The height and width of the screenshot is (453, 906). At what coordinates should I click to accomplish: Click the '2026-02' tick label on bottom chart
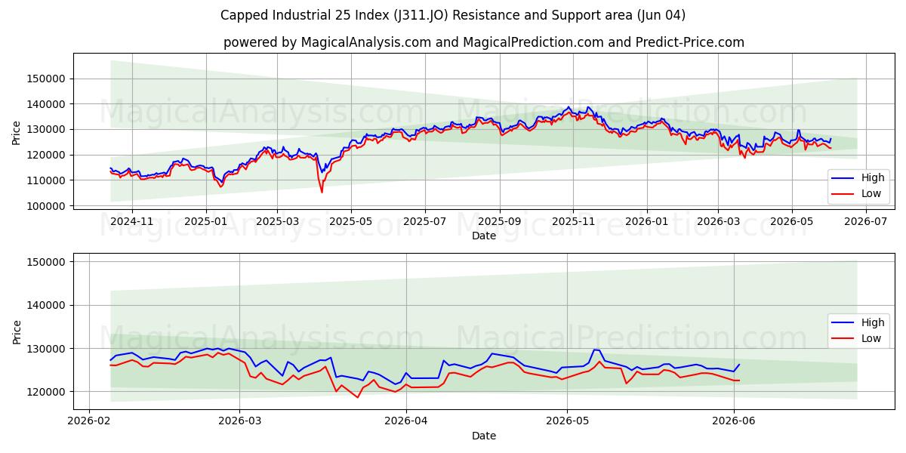tap(90, 421)
